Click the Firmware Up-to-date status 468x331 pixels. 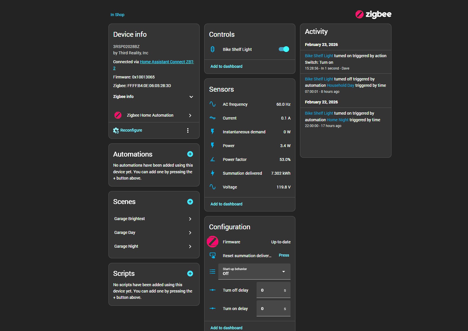tap(281, 242)
